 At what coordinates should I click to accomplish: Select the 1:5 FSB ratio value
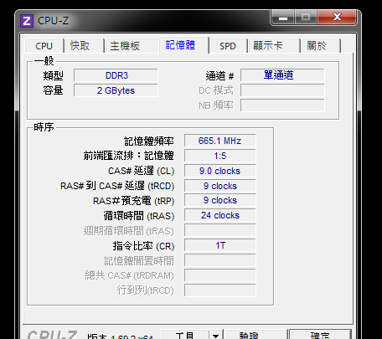pos(220,156)
